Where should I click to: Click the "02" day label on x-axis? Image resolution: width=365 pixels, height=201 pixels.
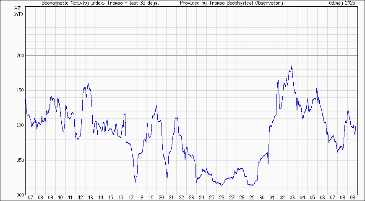282,198
